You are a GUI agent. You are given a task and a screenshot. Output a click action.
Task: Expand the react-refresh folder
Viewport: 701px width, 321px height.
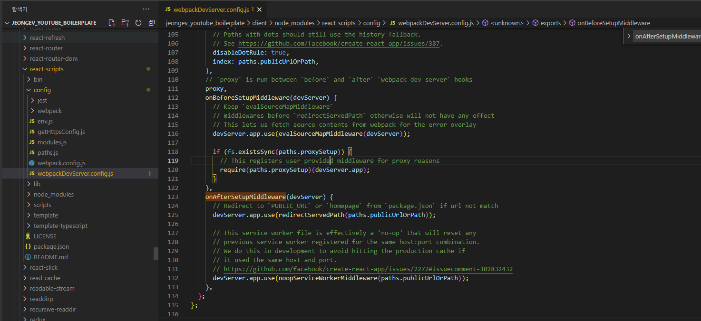[80, 38]
